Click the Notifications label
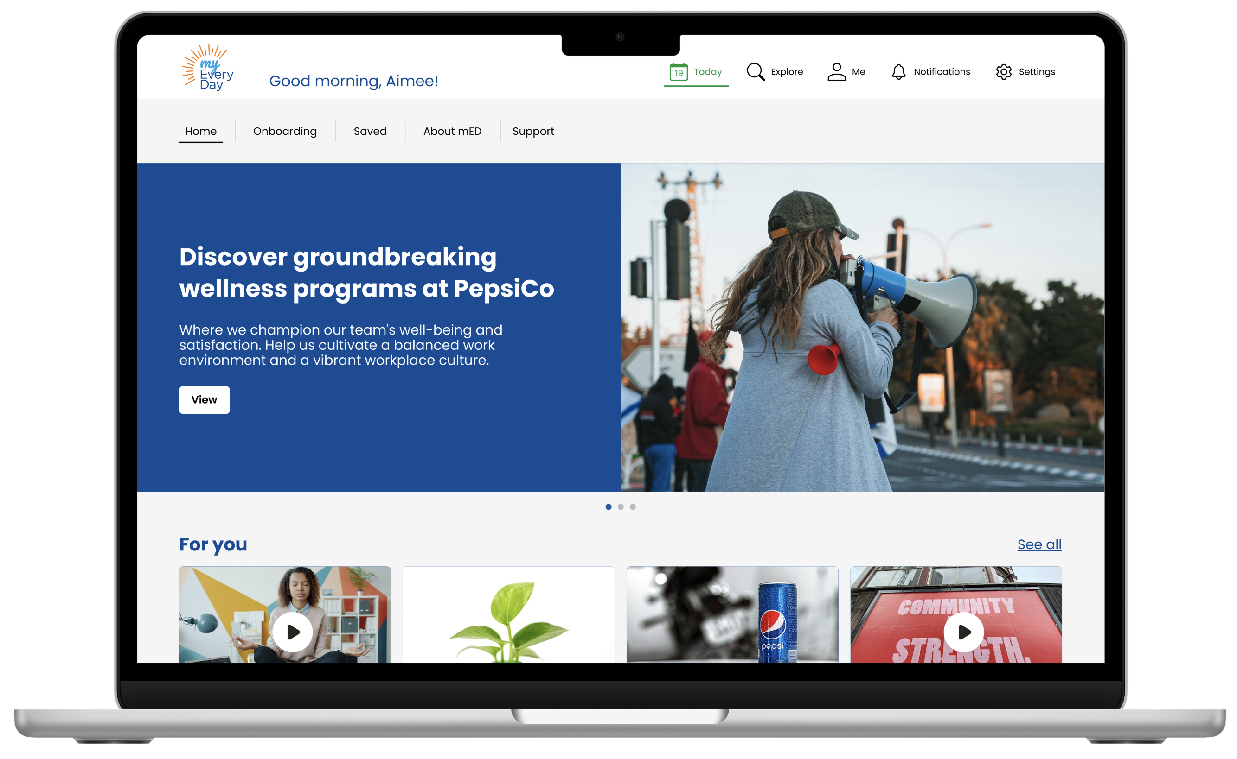The image size is (1237, 759). coord(941,72)
